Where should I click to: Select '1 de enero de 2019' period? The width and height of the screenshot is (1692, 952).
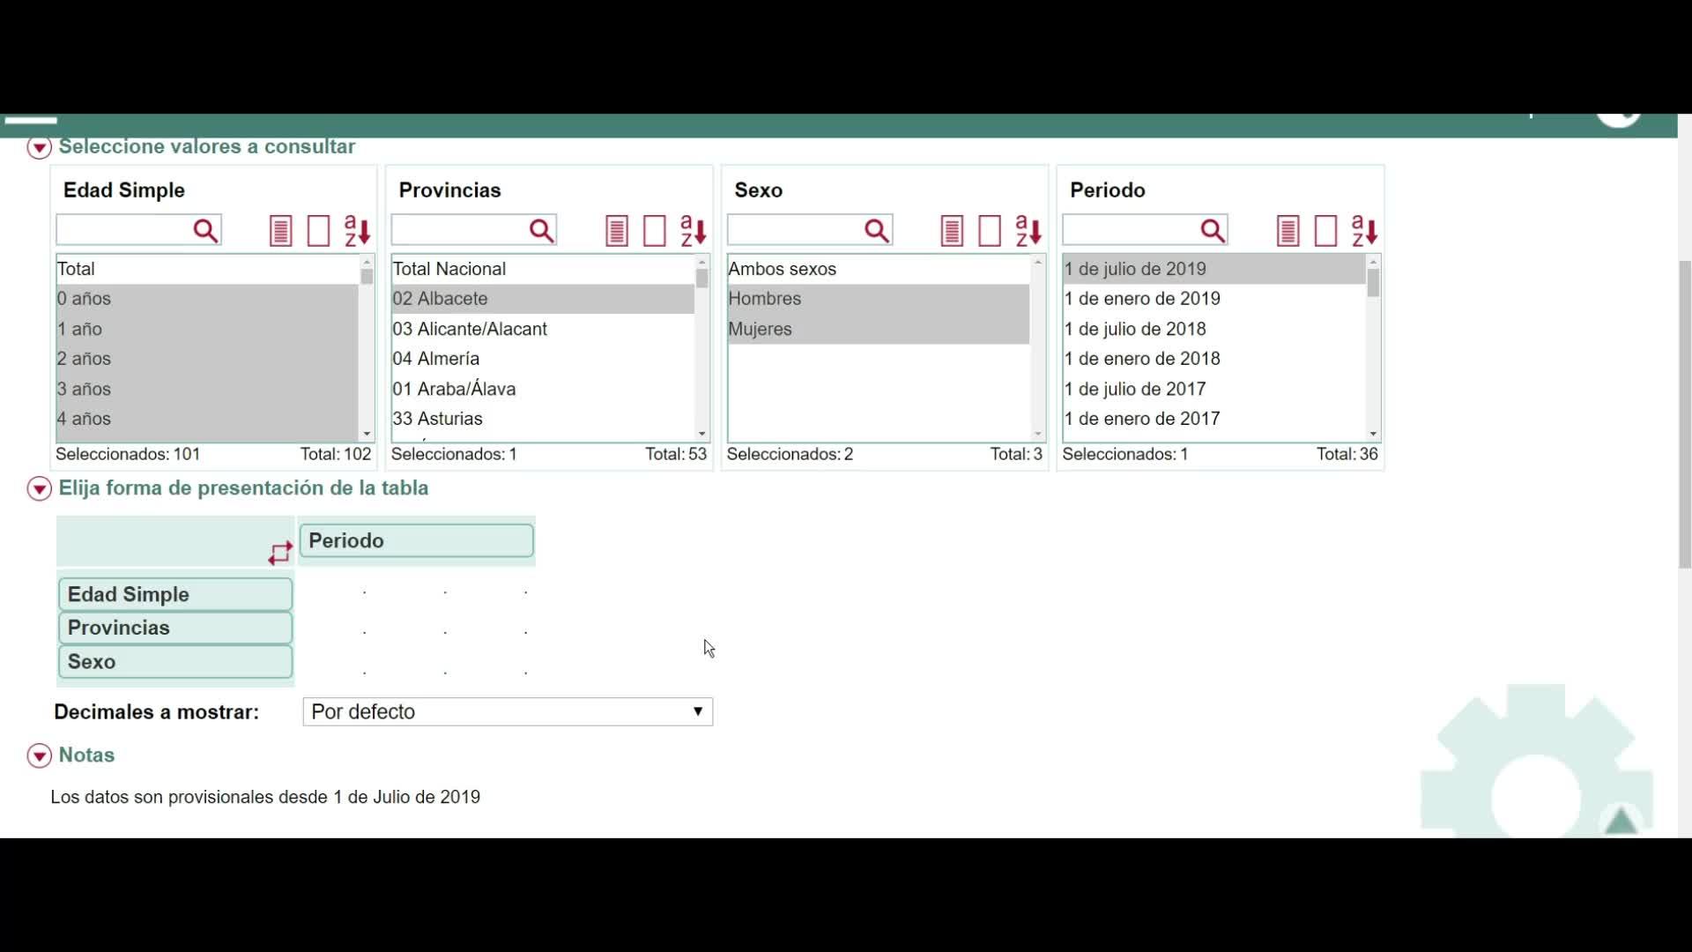point(1142,299)
